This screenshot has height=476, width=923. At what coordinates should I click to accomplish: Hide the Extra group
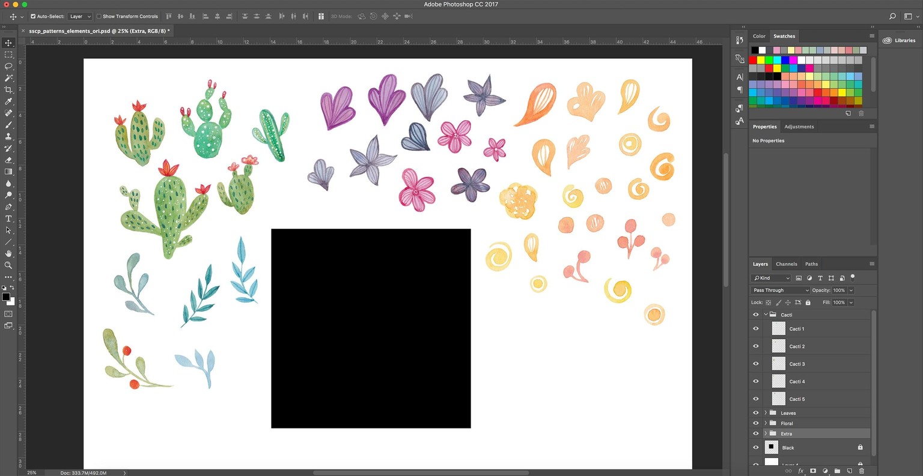(756, 433)
